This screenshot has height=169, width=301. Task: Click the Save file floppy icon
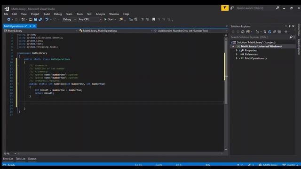[x=35, y=19]
